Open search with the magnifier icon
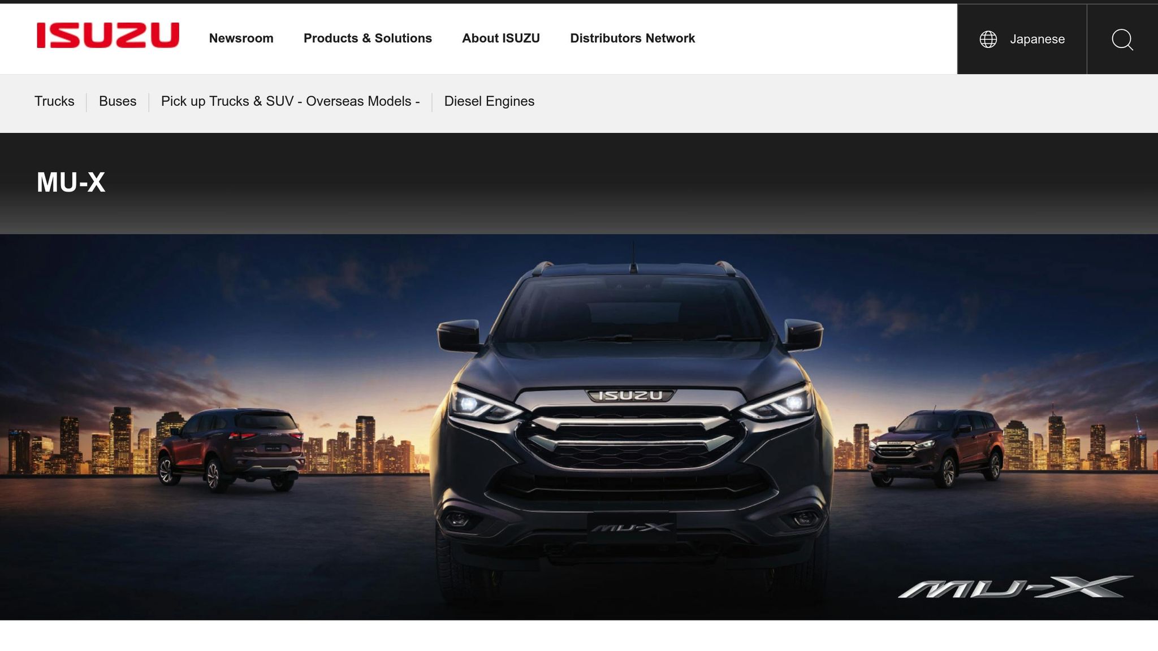 point(1122,39)
